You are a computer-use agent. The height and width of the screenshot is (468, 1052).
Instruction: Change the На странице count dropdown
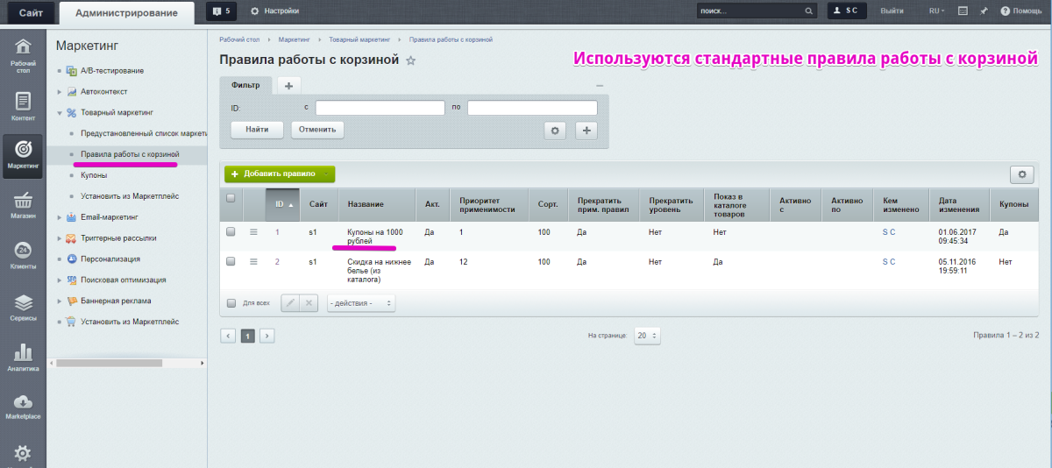(x=648, y=336)
